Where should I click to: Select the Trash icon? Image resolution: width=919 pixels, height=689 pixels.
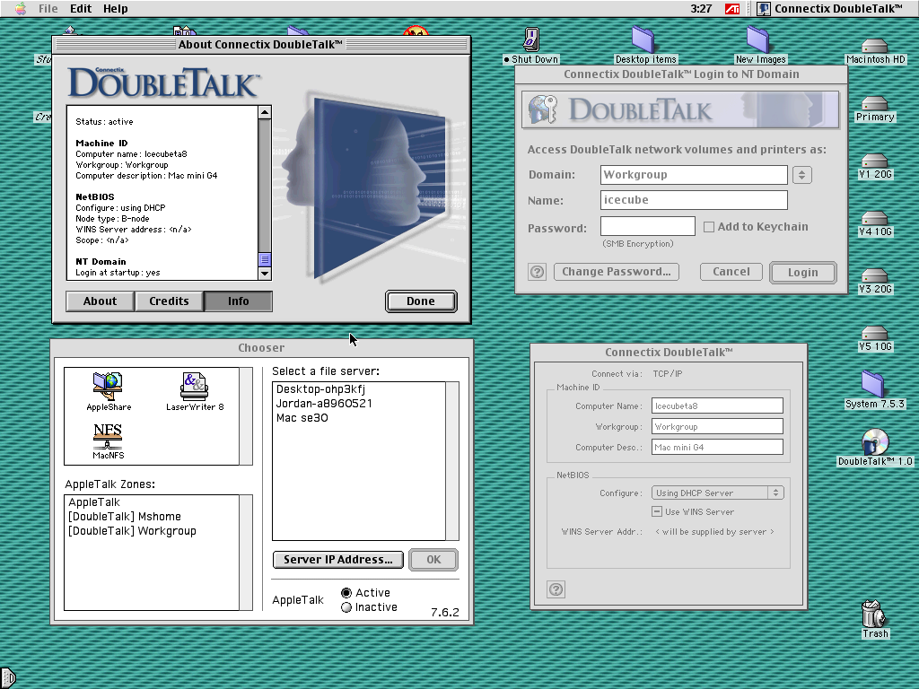873,614
